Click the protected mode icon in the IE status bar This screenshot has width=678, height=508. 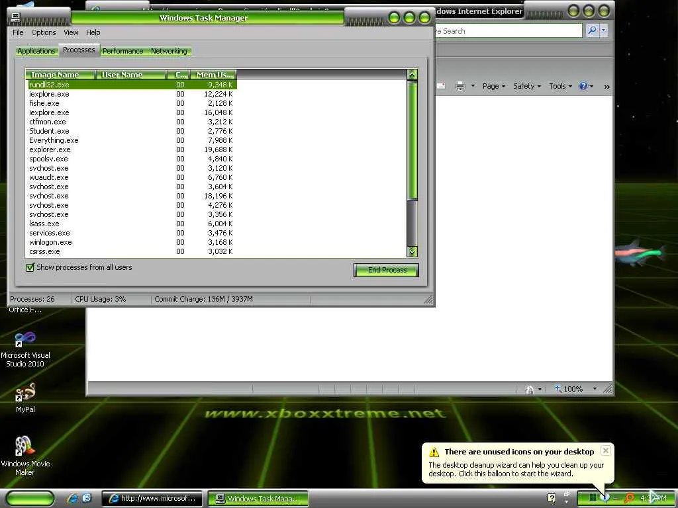pyautogui.click(x=530, y=389)
